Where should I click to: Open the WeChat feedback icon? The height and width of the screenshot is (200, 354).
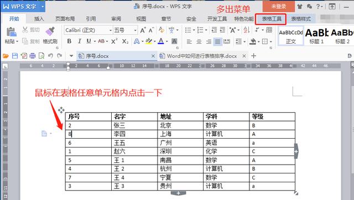[x=309, y=7]
